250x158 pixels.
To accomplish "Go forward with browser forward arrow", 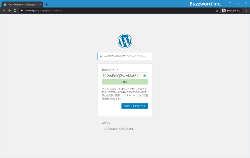I will [9, 11].
